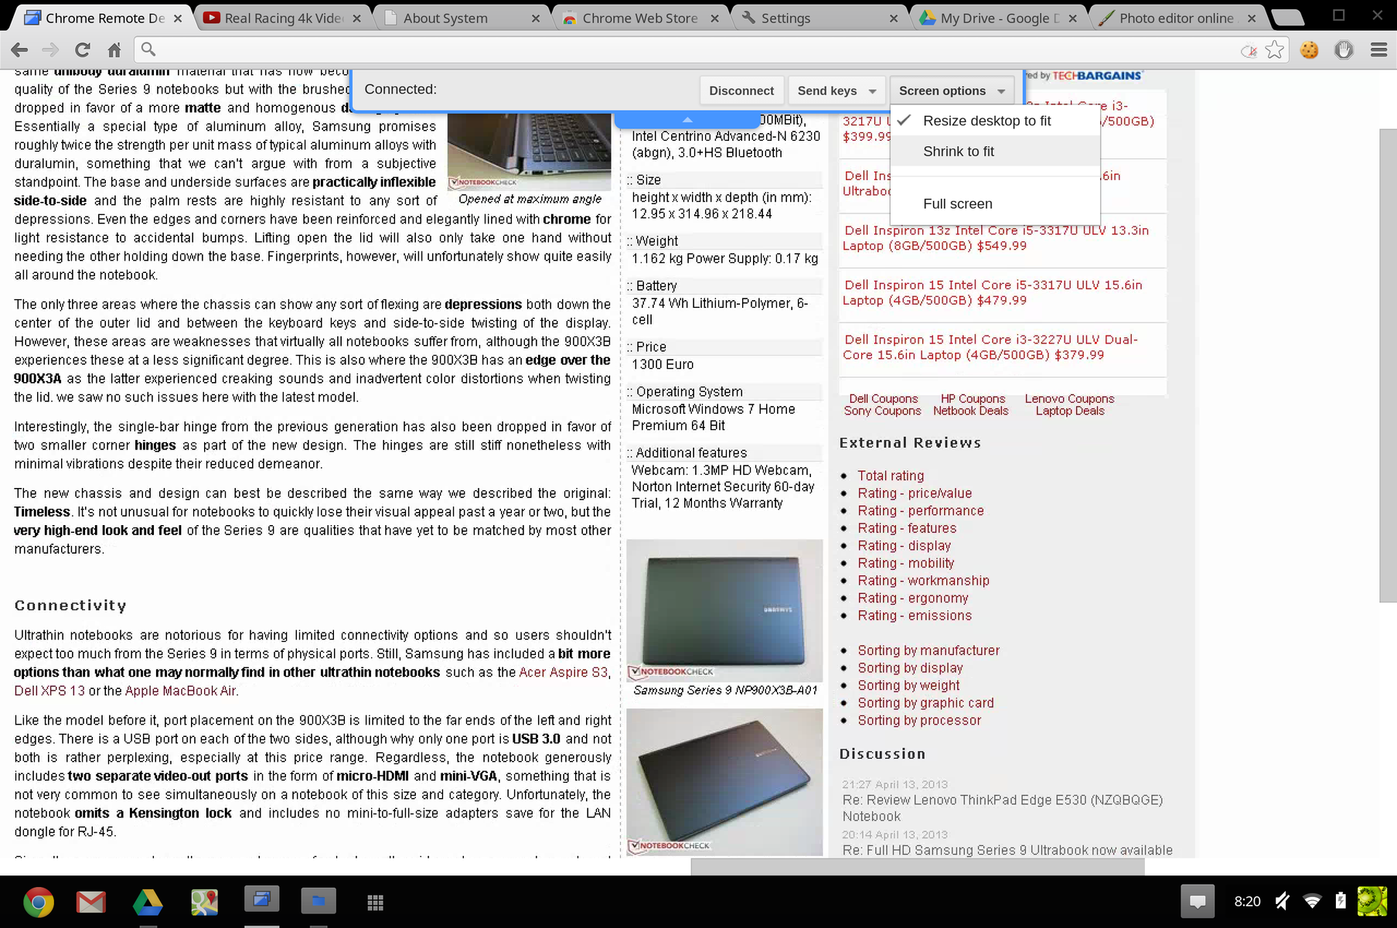Open the apps launcher grid

[x=375, y=902]
